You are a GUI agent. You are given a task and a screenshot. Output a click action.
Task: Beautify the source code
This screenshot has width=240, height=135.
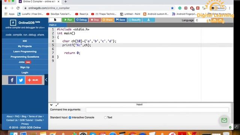coord(135,20)
